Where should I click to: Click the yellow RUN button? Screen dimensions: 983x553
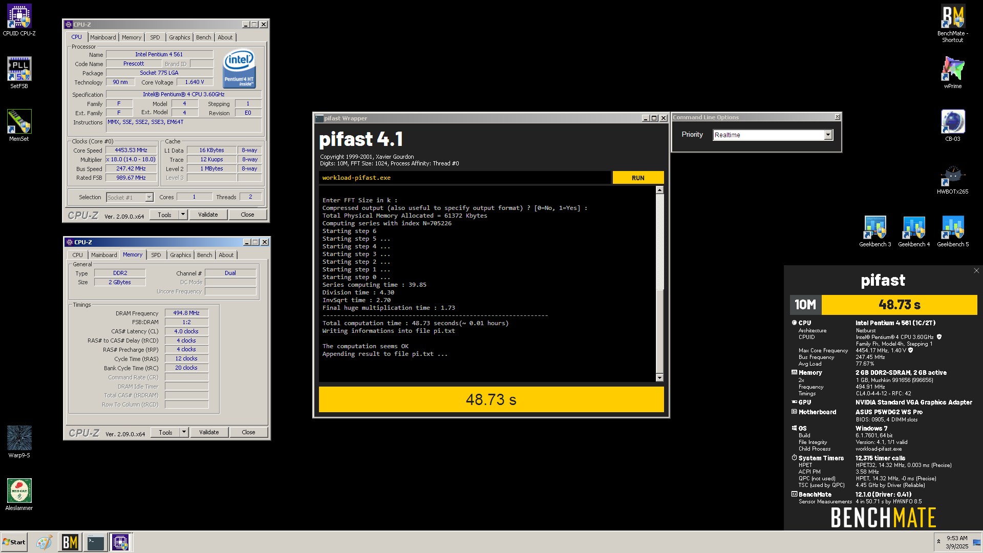(638, 178)
